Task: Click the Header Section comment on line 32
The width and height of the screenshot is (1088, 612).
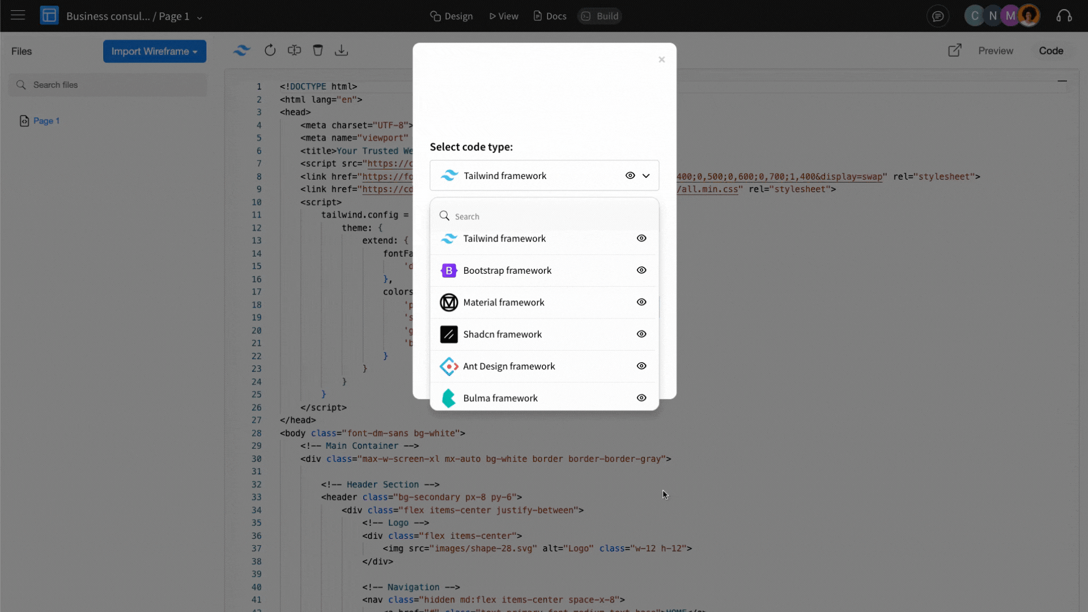Action: tap(380, 484)
